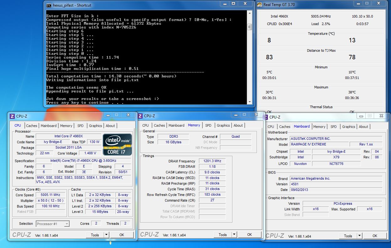Click the middle CPU-Z window's Z icon

tap(140, 116)
